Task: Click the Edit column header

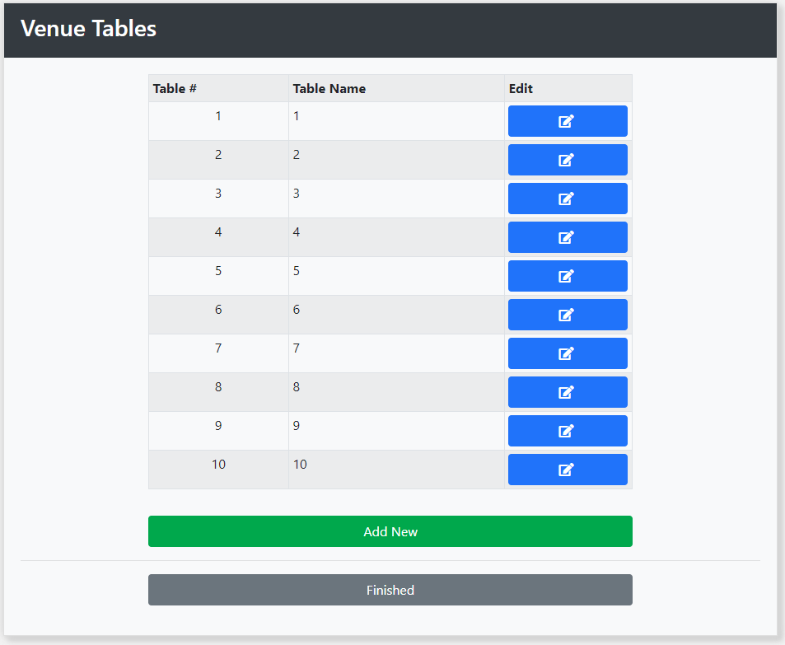Action: [568, 89]
